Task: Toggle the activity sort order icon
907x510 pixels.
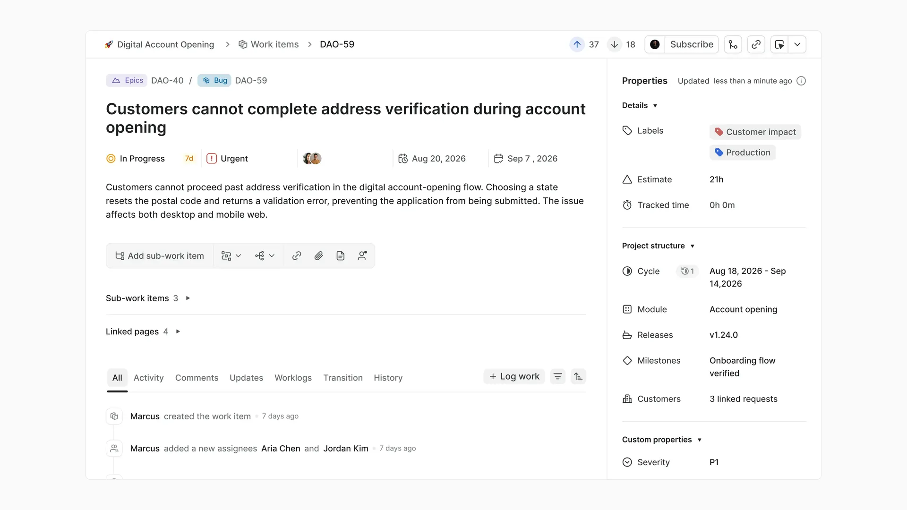Action: [578, 376]
